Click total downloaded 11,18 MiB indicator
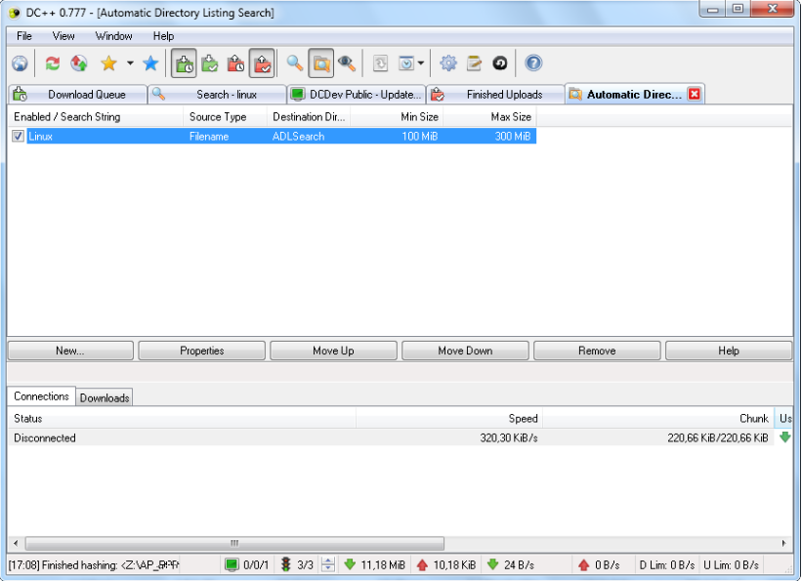Viewport: 802px width, 581px height. (375, 564)
